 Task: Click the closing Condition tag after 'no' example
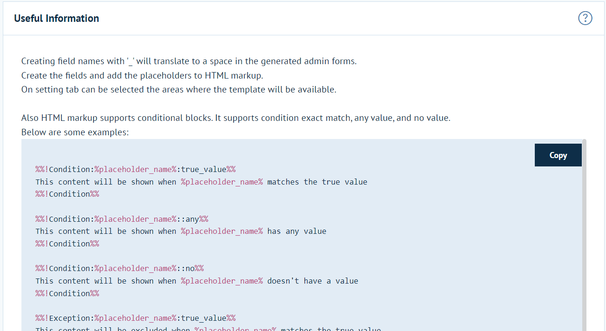pyautogui.click(x=67, y=293)
